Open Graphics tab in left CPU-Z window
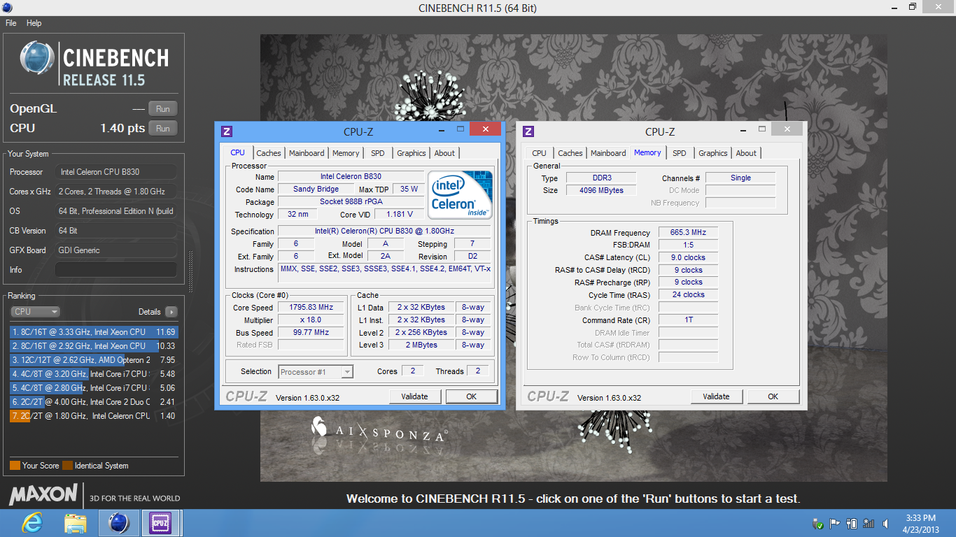The height and width of the screenshot is (537, 956). pos(412,153)
